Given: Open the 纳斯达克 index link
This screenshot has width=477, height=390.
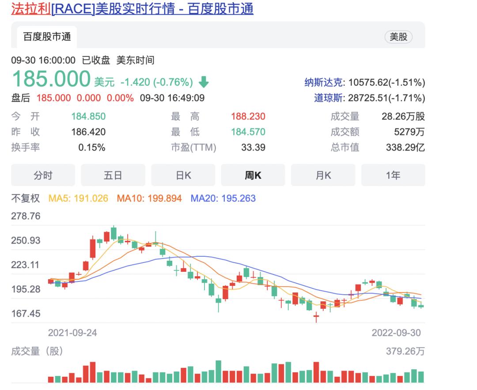Looking at the screenshot, I should pos(323,82).
